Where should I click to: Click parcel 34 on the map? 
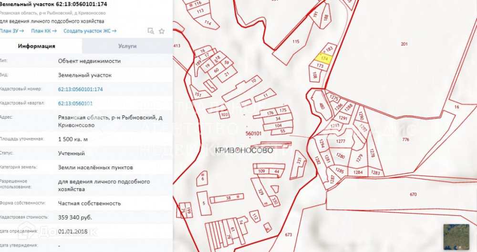(x=278, y=119)
